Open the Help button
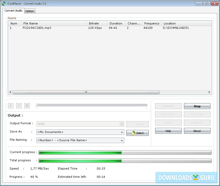 click(168, 131)
